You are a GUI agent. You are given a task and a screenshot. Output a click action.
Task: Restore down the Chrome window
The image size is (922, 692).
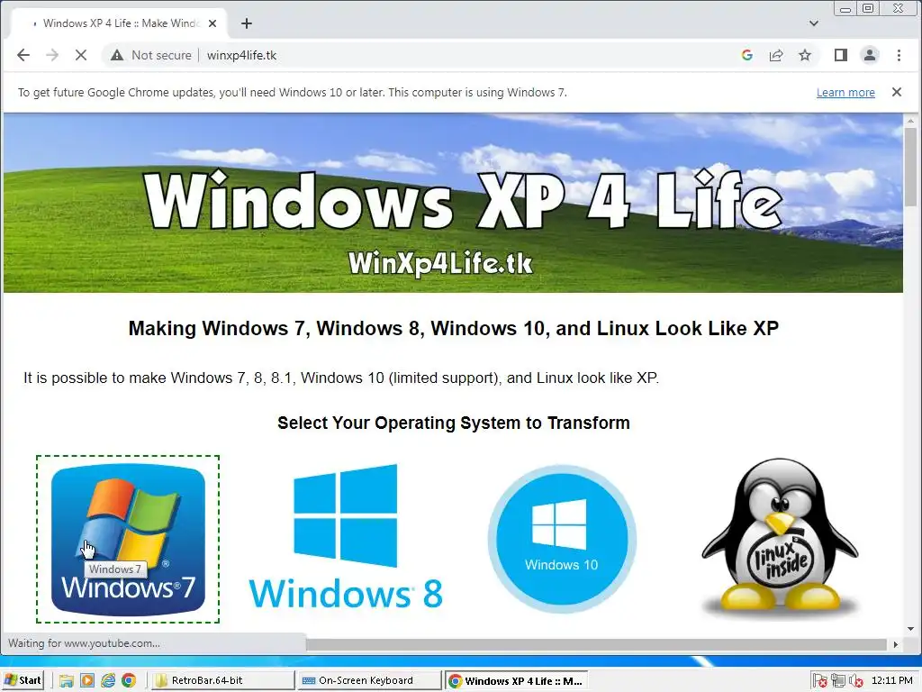point(868,8)
